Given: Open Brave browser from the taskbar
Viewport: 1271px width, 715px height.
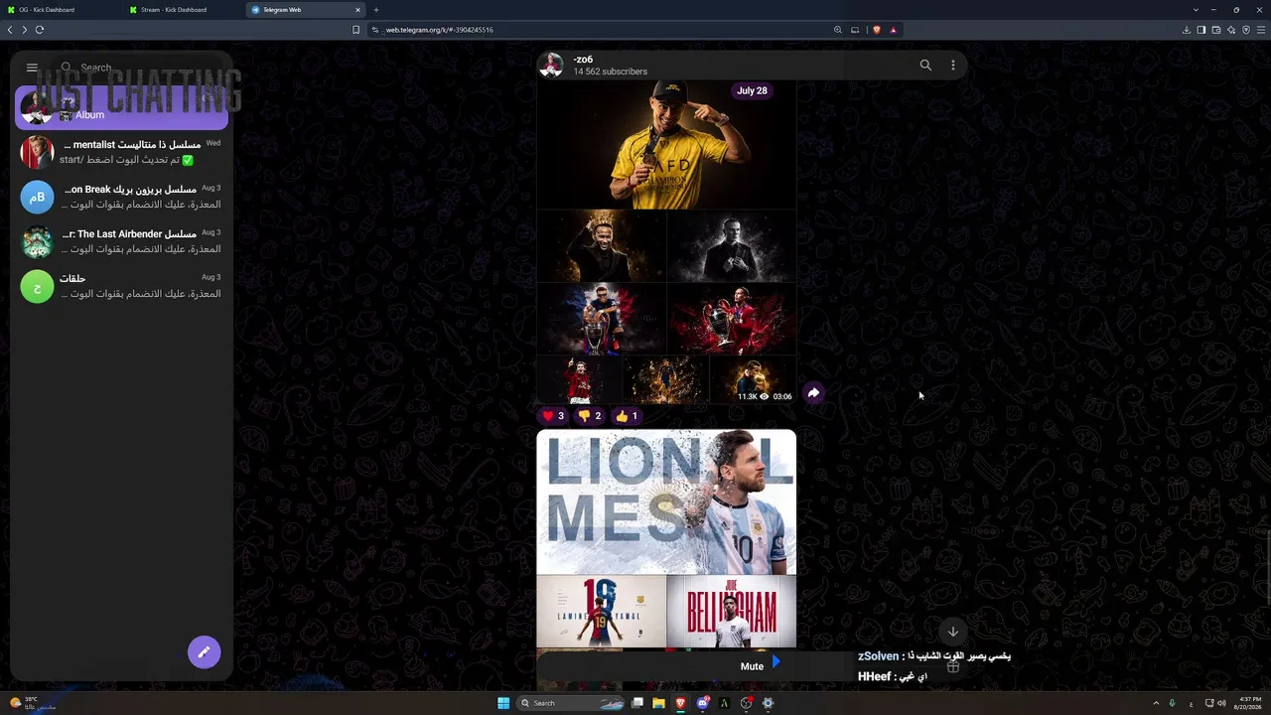Looking at the screenshot, I should [x=680, y=703].
